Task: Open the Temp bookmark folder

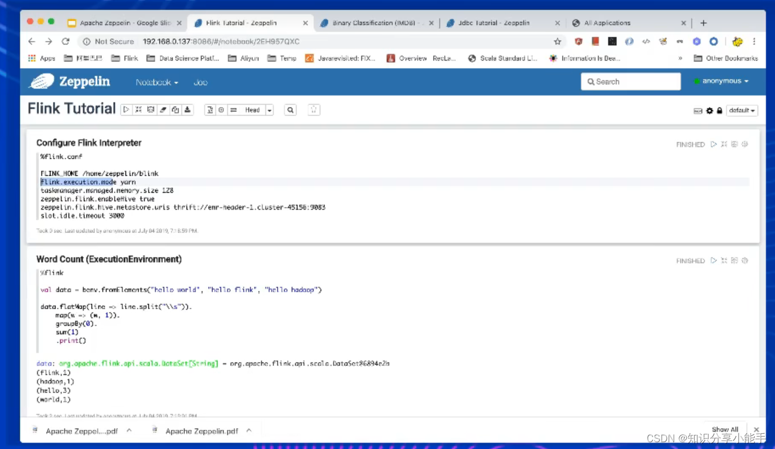Action: coord(282,58)
